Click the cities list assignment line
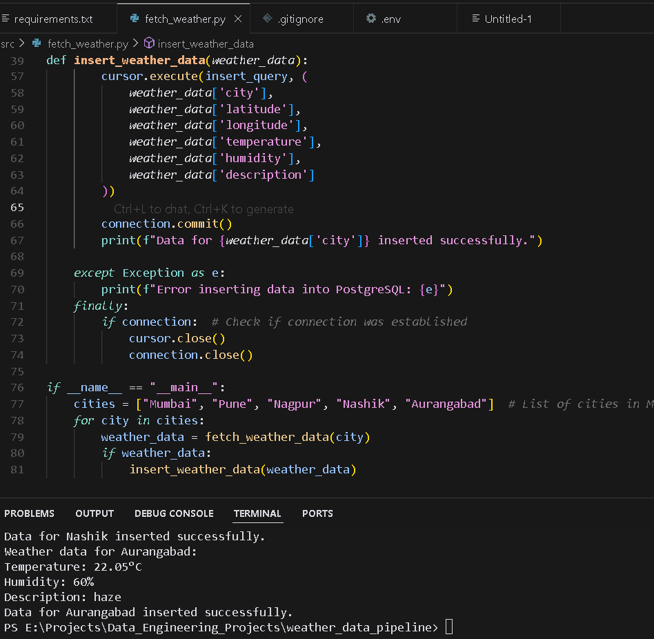Viewport: 654px width, 639px height. tap(284, 404)
